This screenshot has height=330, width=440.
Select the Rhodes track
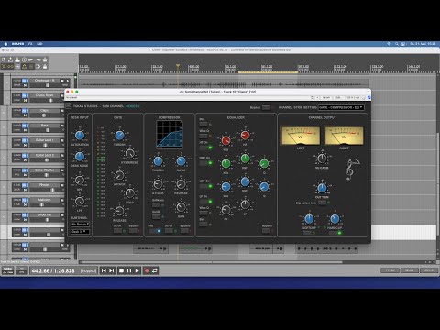pos(45,185)
